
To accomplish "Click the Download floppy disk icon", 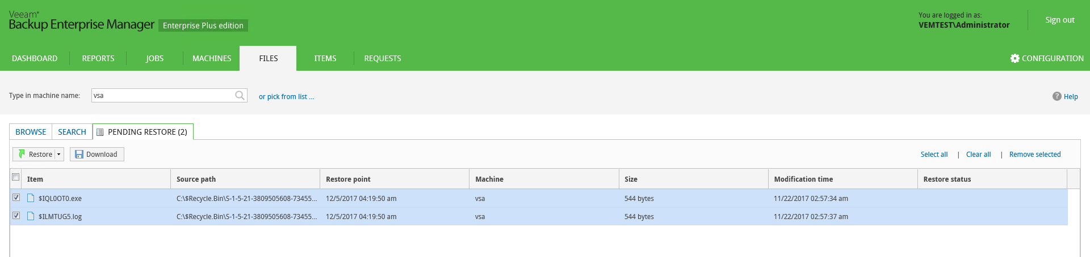I will 79,154.
